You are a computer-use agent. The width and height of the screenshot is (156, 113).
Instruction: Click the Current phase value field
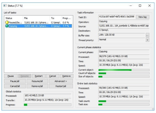pyautogui.click(x=124, y=52)
